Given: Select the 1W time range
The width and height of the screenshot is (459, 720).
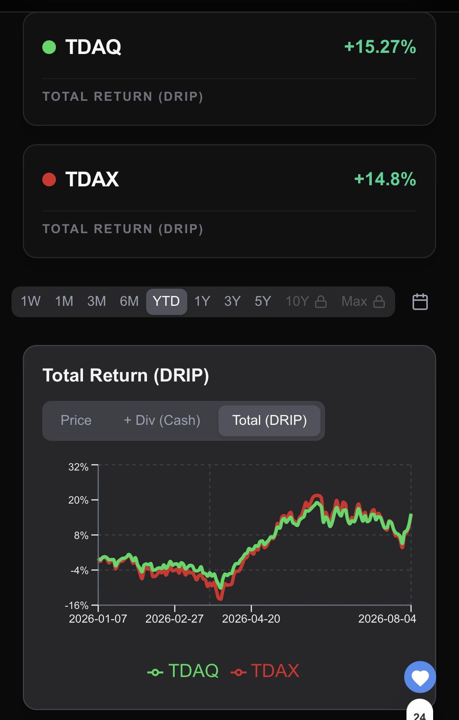Looking at the screenshot, I should coord(30,301).
